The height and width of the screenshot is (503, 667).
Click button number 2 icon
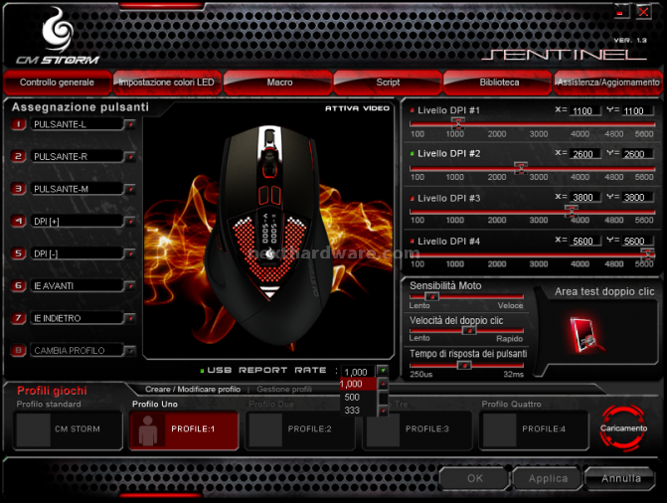coord(18,157)
